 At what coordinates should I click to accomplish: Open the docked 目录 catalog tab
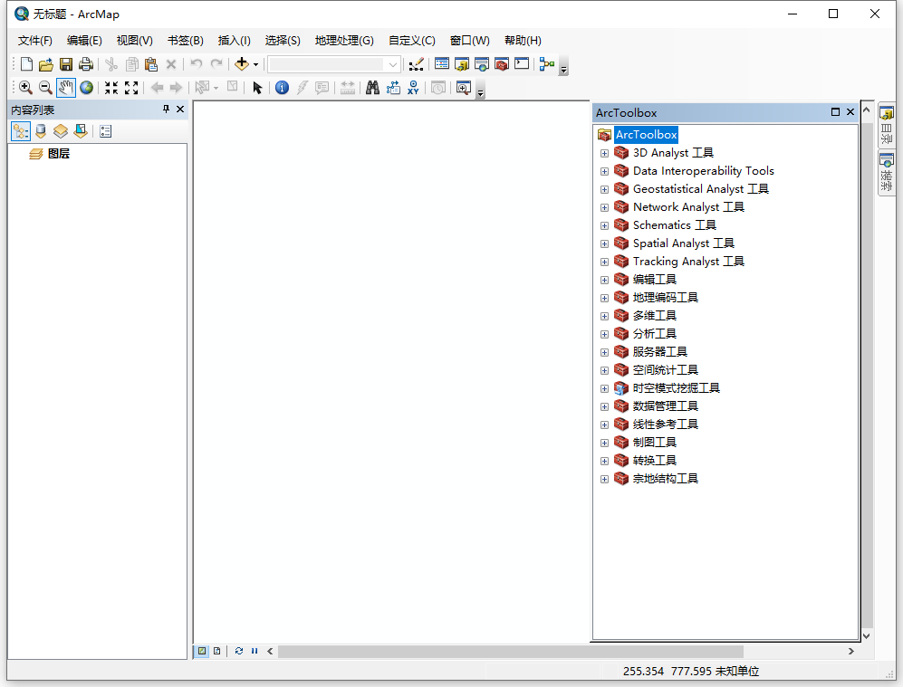[x=887, y=126]
